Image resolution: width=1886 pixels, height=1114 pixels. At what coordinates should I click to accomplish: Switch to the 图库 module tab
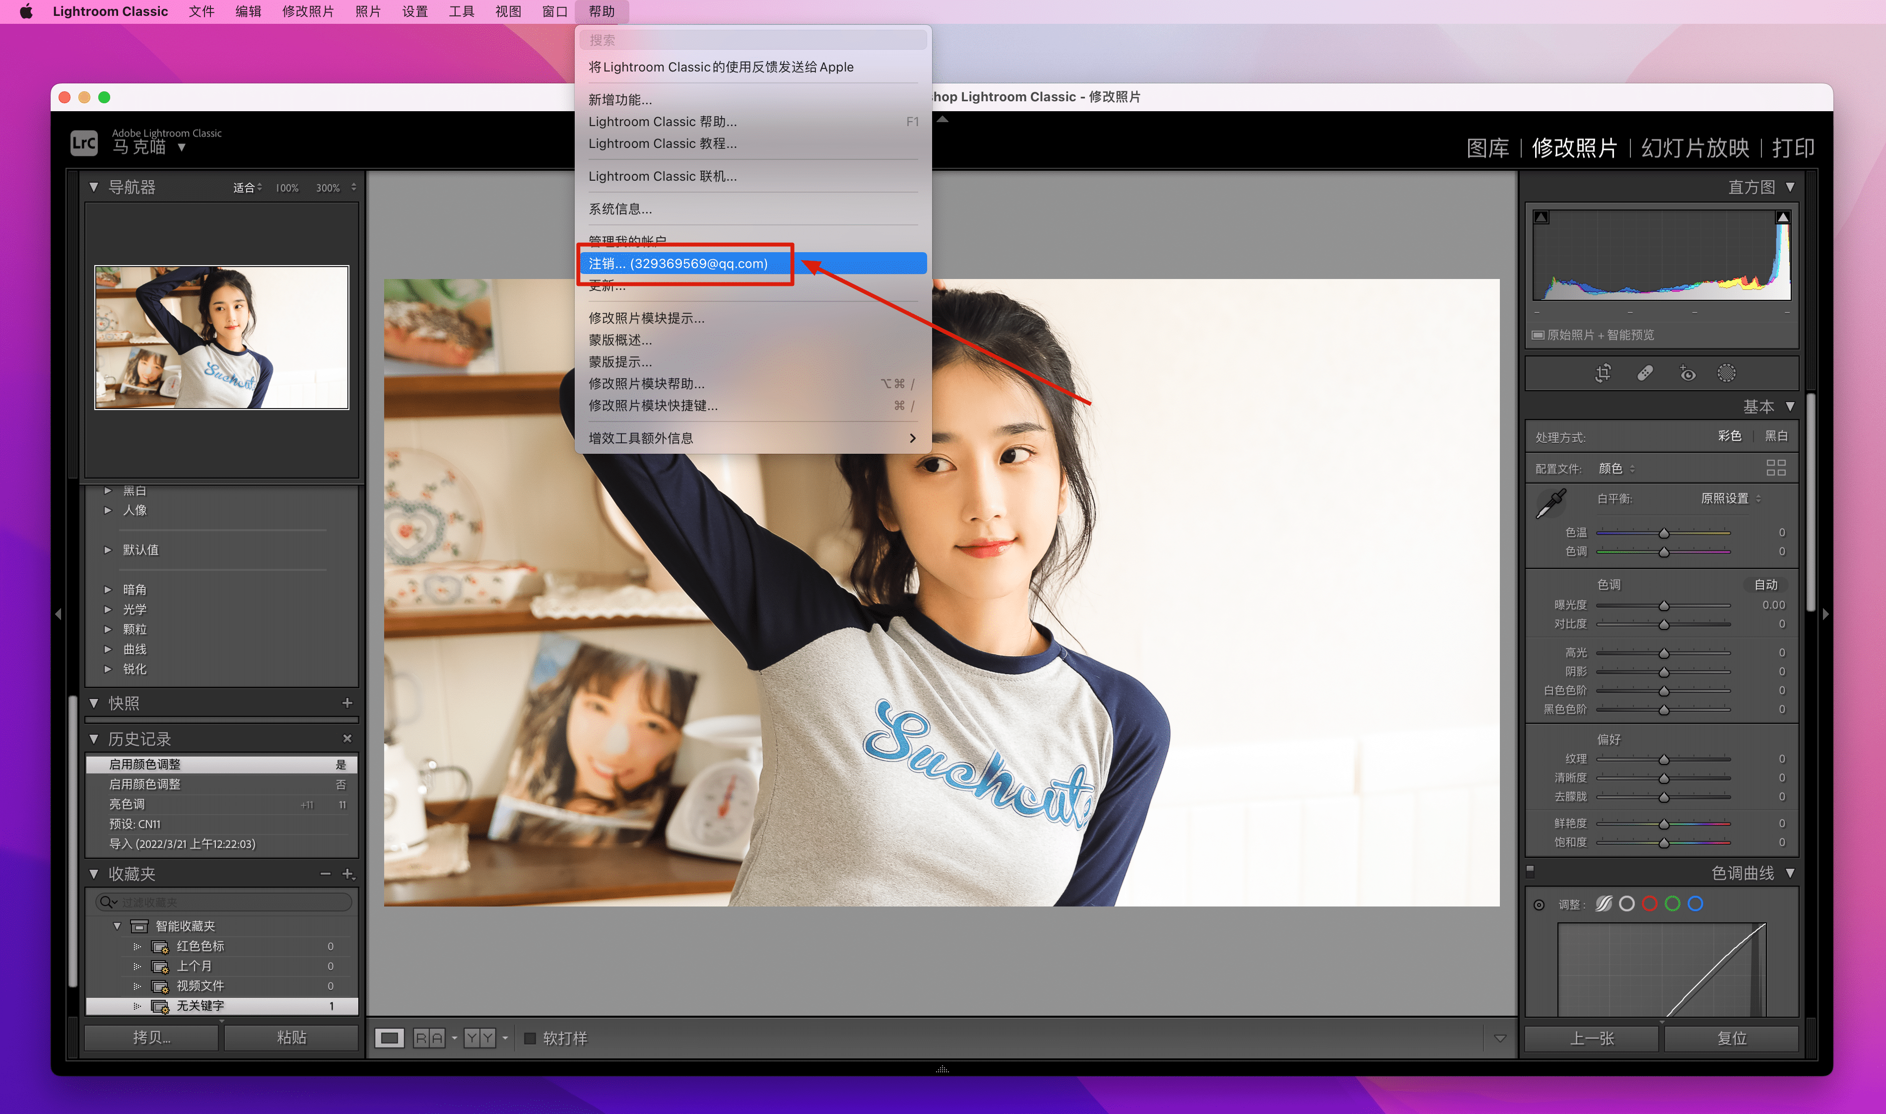[x=1487, y=148]
